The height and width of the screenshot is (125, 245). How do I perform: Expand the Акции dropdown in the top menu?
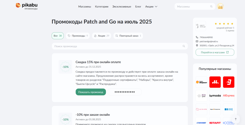[x=151, y=7]
